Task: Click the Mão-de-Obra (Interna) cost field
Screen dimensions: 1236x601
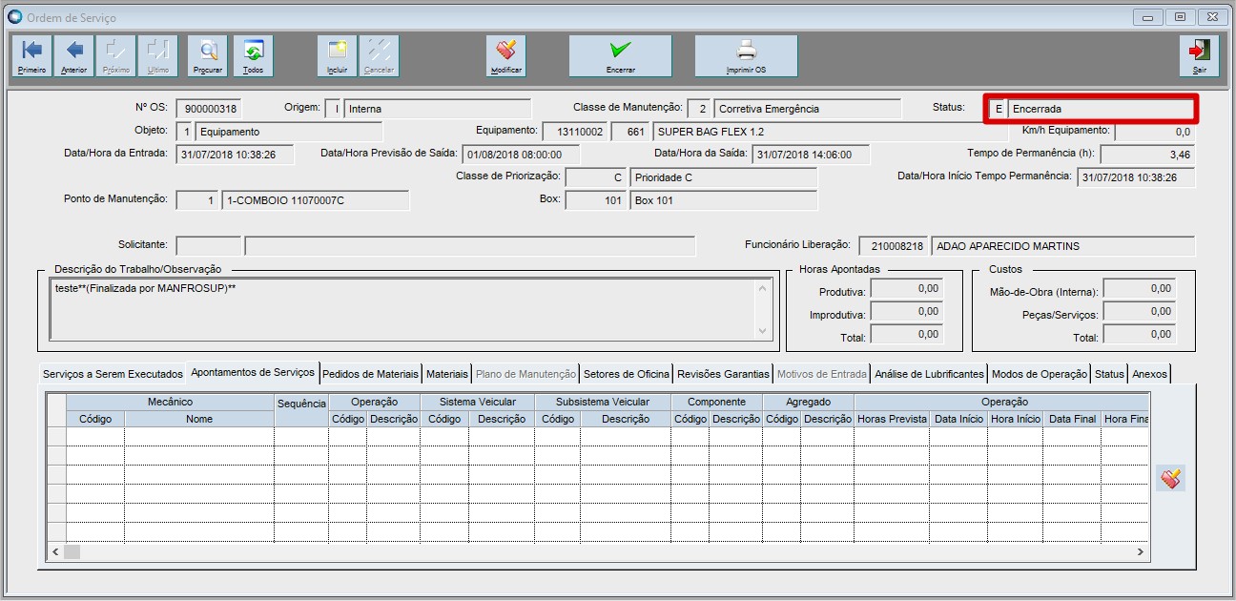Action: 1140,288
